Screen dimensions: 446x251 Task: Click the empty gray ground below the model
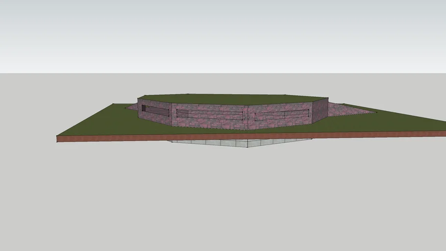(221, 196)
